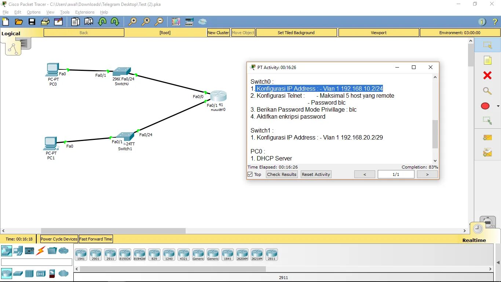Click the Reset Activity button
501x282 pixels.
tap(316, 174)
